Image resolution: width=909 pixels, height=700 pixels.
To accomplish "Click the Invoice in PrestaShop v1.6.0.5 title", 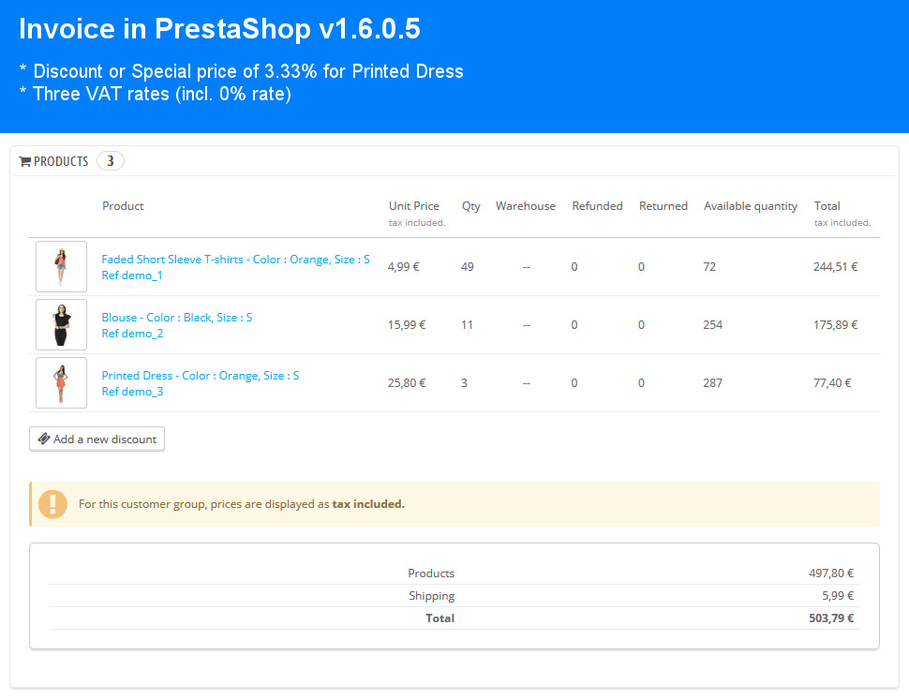I will 219,28.
